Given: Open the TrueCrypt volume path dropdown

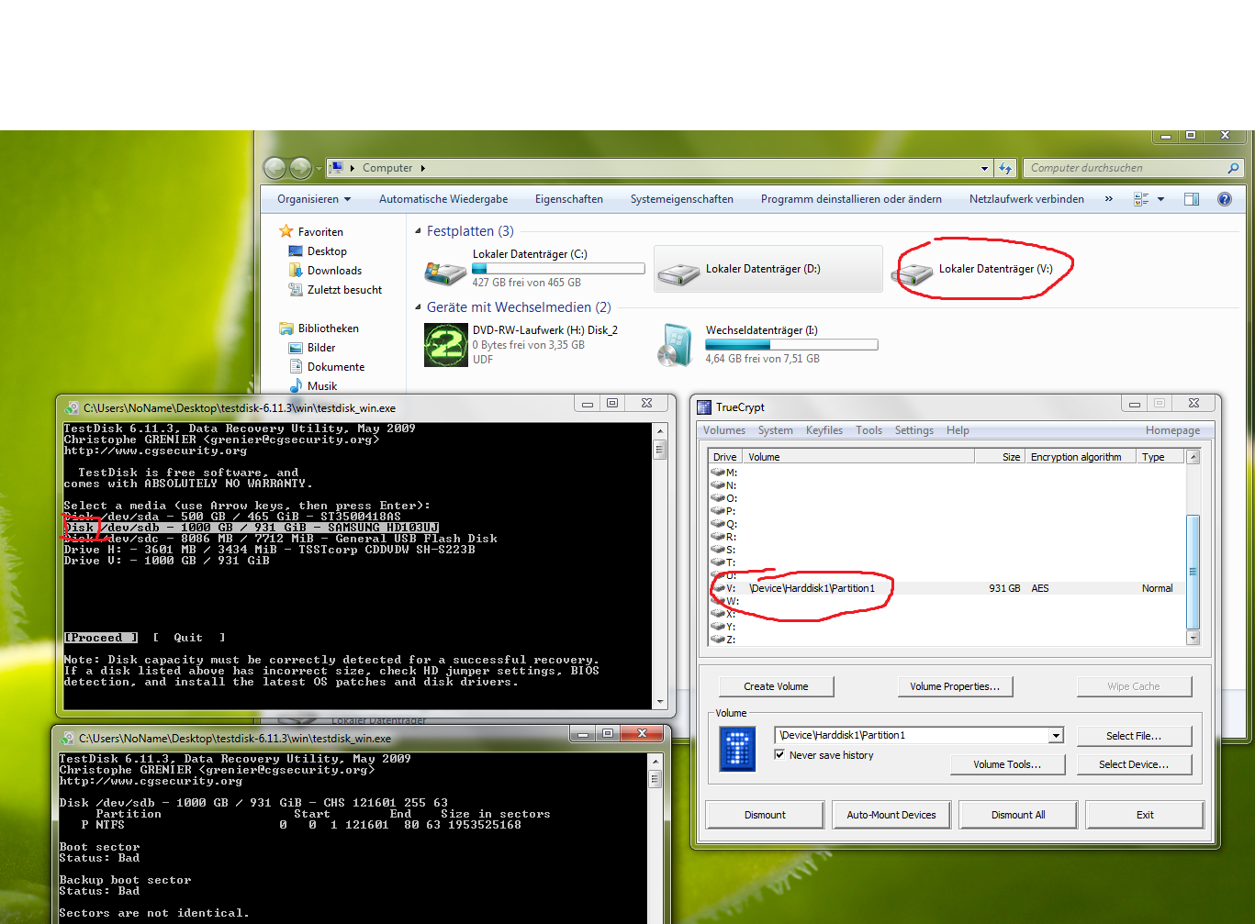Looking at the screenshot, I should pos(1056,735).
